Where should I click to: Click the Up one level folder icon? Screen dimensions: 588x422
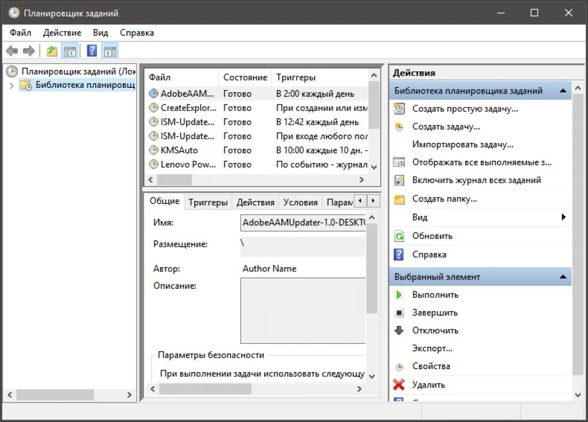pos(52,51)
